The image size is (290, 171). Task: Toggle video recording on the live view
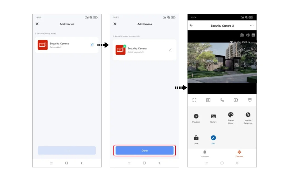point(236,100)
